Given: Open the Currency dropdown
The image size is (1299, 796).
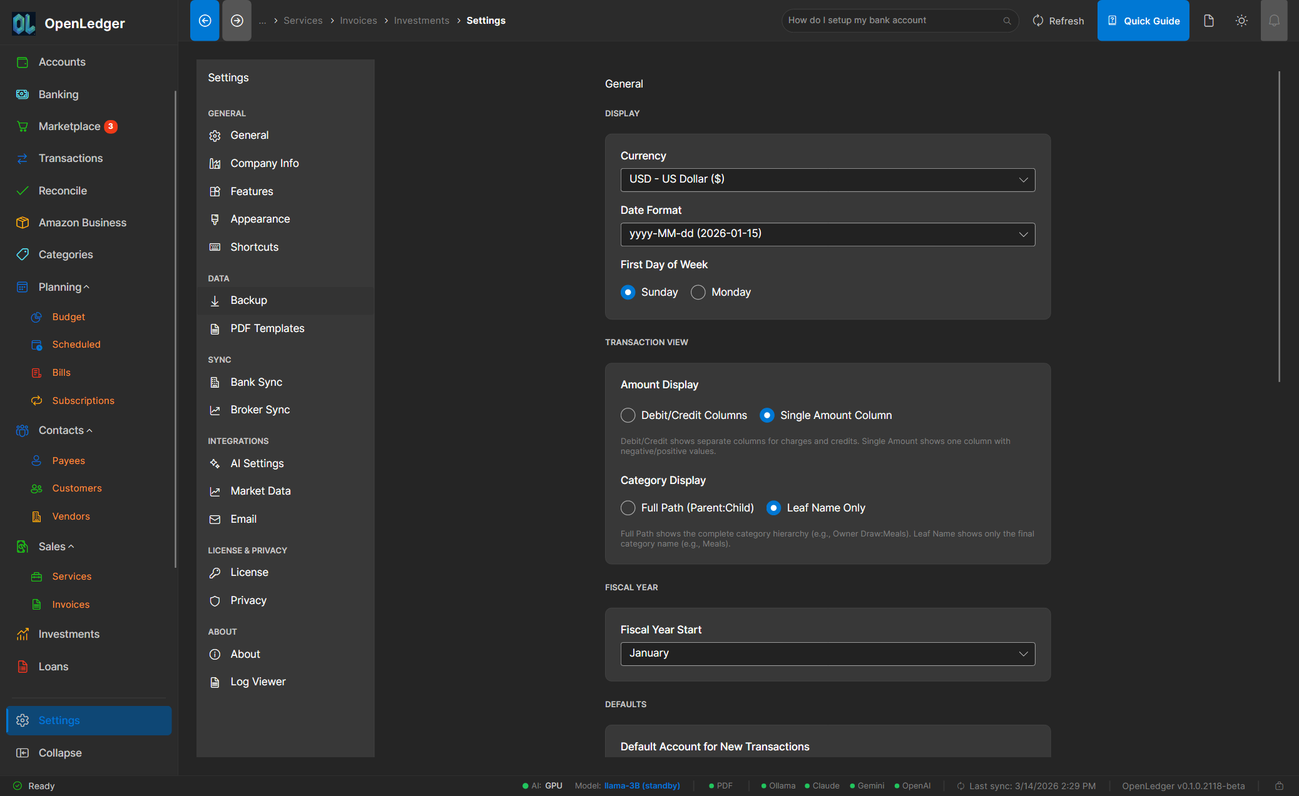Looking at the screenshot, I should [x=827, y=179].
